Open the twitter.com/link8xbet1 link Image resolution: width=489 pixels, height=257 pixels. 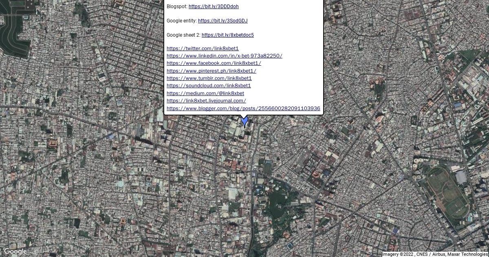point(203,49)
